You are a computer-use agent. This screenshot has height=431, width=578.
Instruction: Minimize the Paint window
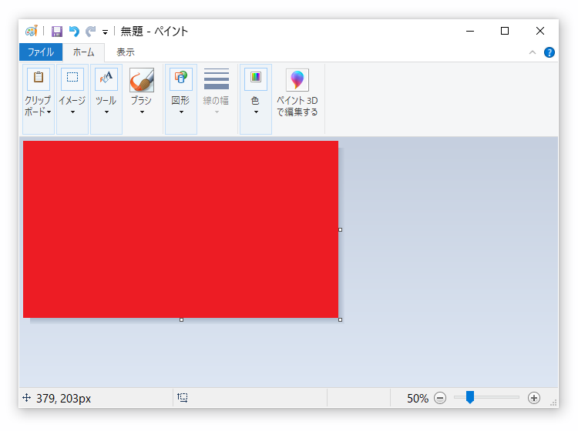click(x=470, y=32)
